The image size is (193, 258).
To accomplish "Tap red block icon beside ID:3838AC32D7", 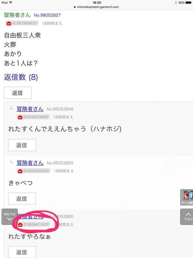I will pyautogui.click(x=20, y=225).
